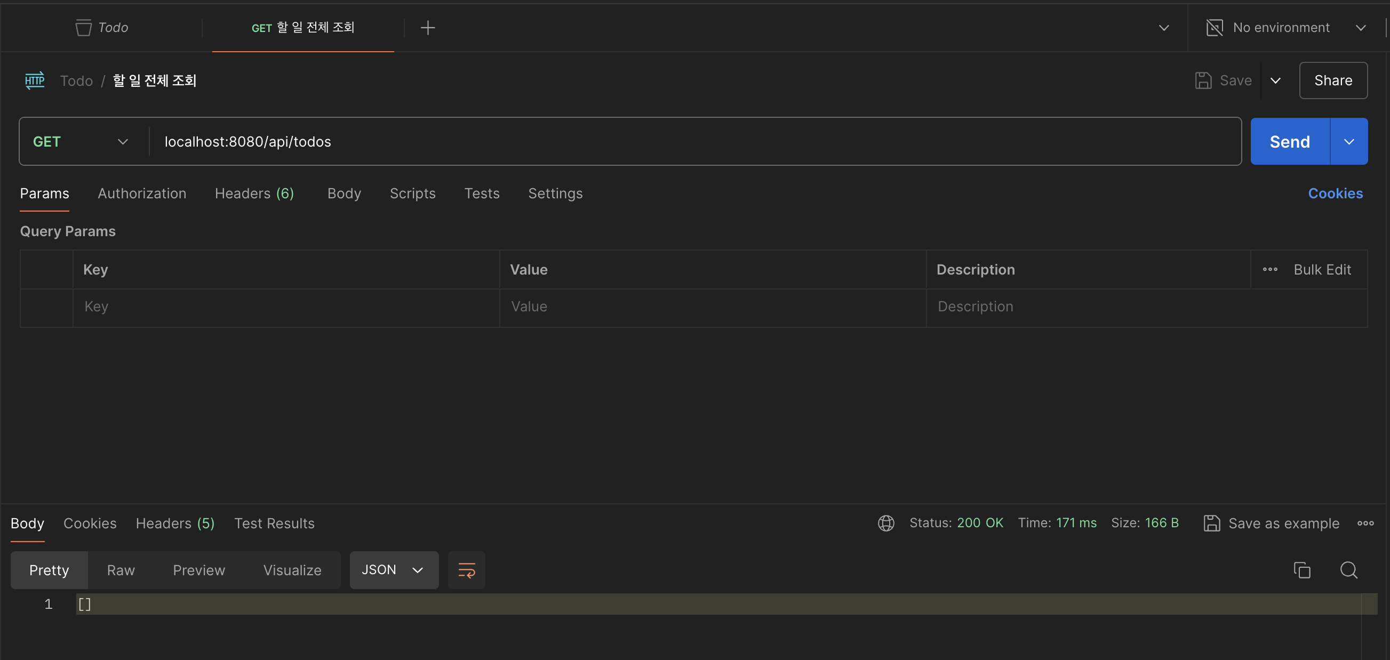Click the request URL field

pos(648,142)
